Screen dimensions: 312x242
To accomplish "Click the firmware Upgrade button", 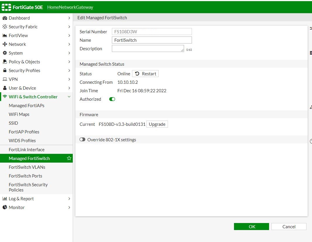I will (x=157, y=124).
